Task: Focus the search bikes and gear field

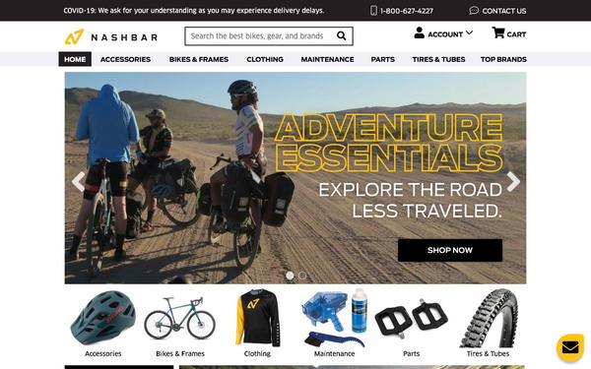Action: coord(260,36)
